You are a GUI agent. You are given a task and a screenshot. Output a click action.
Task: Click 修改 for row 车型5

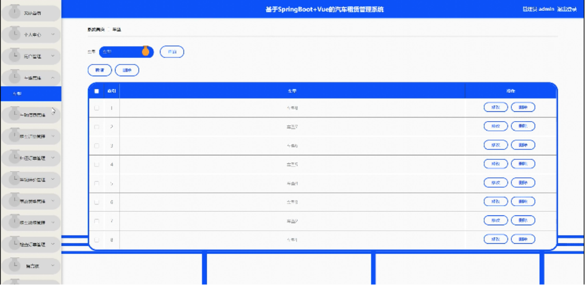[x=496, y=163]
